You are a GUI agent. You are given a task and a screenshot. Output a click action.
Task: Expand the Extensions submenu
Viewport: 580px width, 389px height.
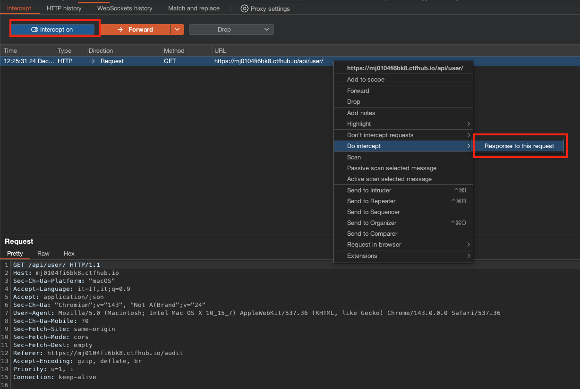click(x=362, y=256)
